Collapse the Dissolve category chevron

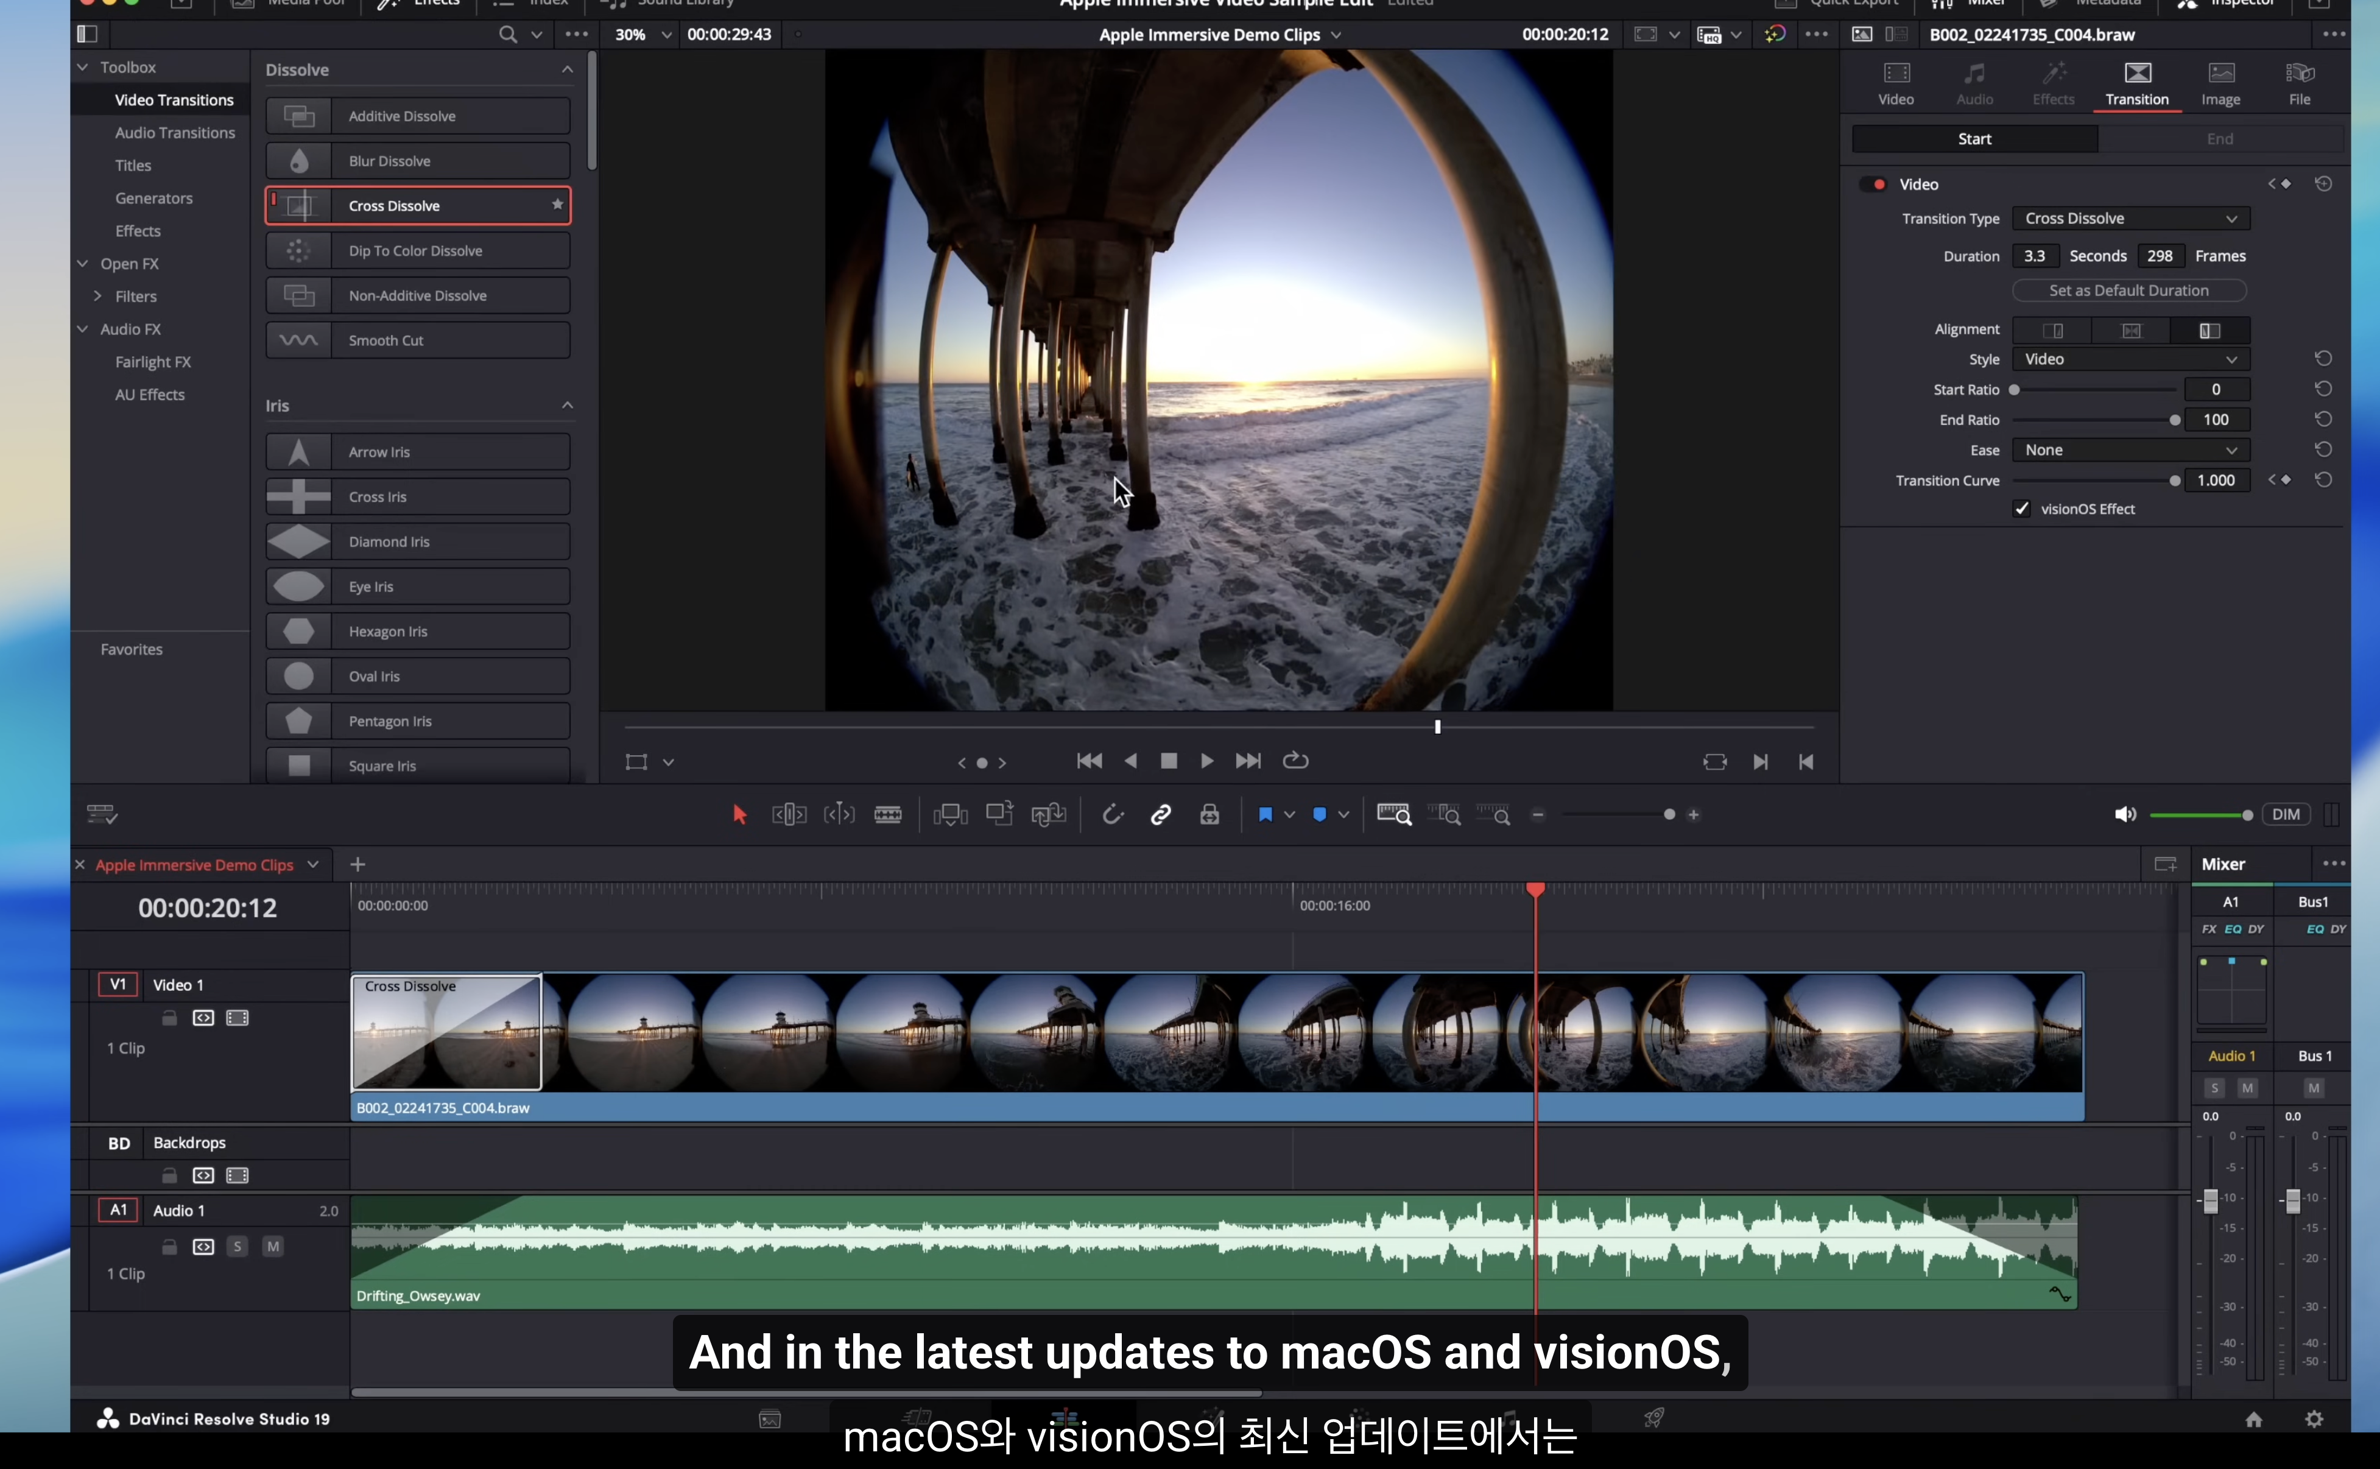(568, 70)
